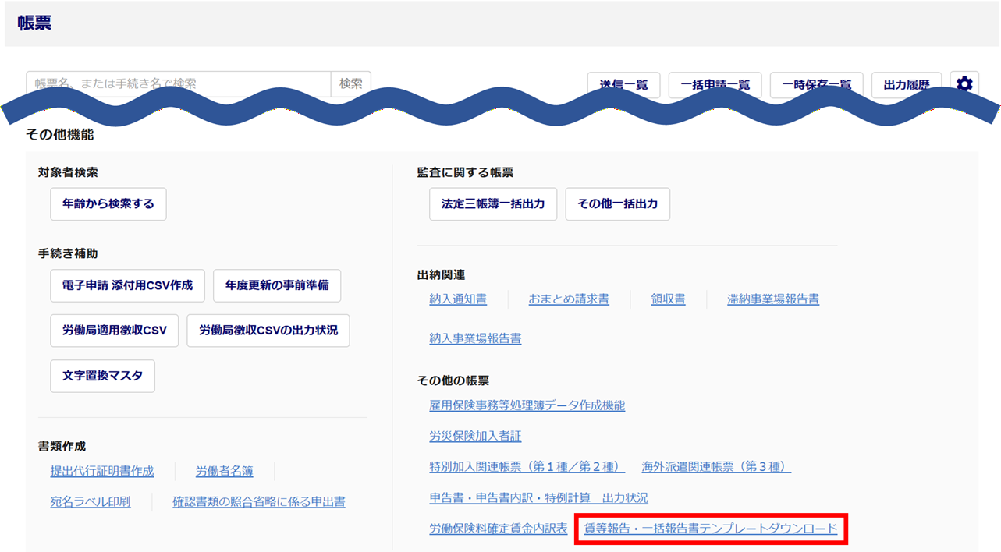This screenshot has width=1001, height=552.
Task: Open 海外派遣関連帳票（第３種） link
Action: tap(716, 466)
